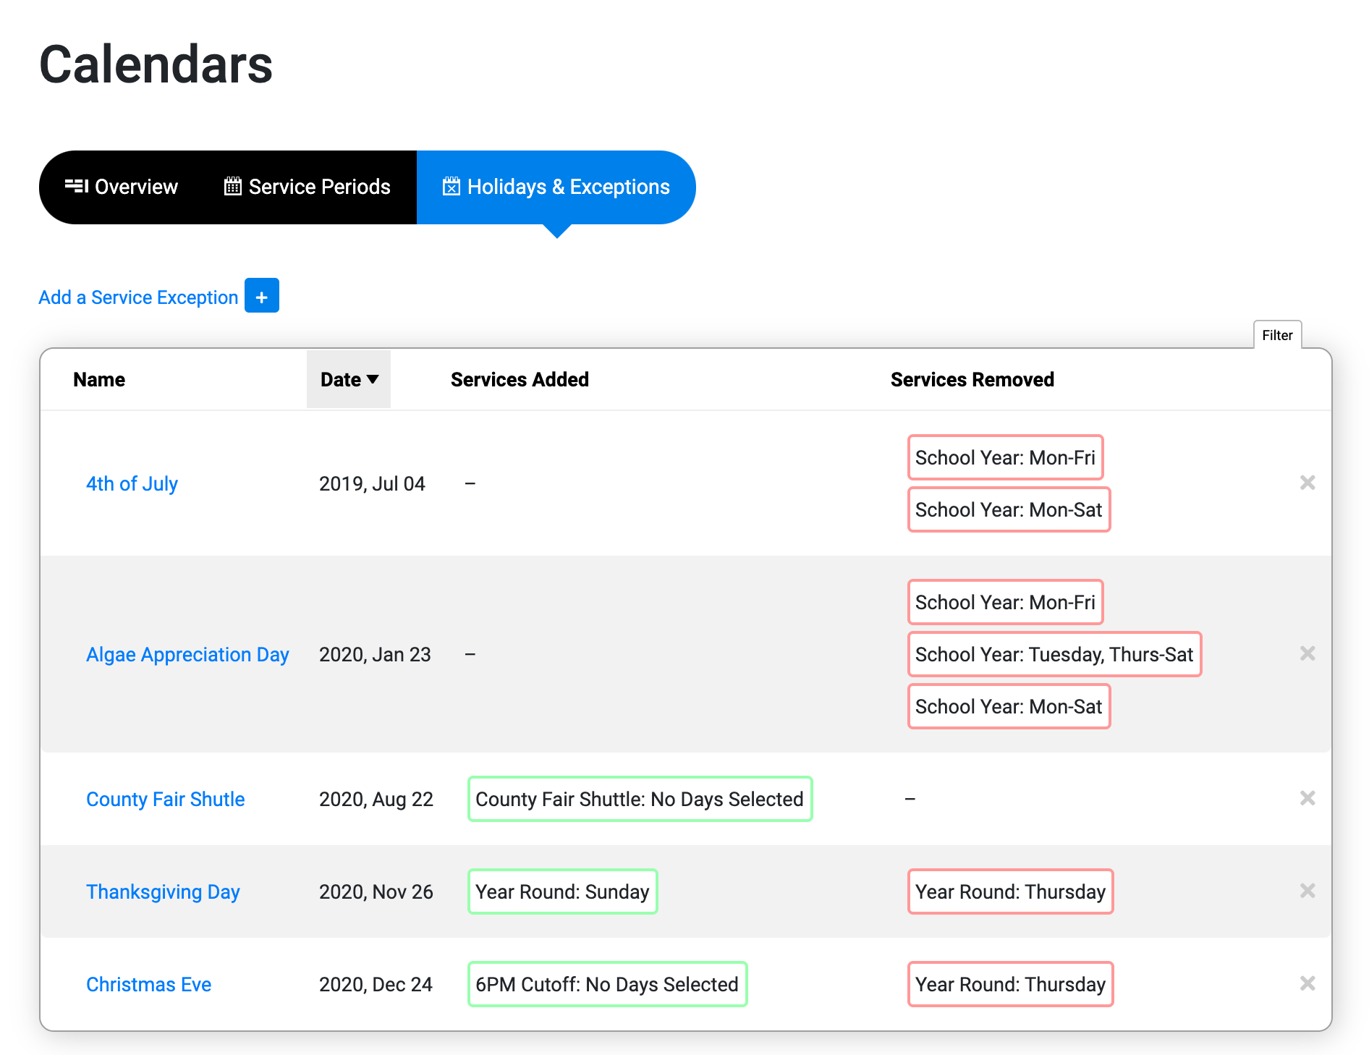The width and height of the screenshot is (1369, 1055).
Task: Select School Year: Mon-Fri tag in 4th of July row
Action: (1005, 457)
